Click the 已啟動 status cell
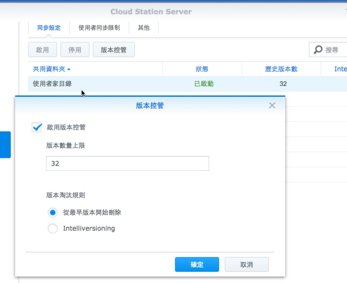This screenshot has width=347, height=283. (203, 84)
